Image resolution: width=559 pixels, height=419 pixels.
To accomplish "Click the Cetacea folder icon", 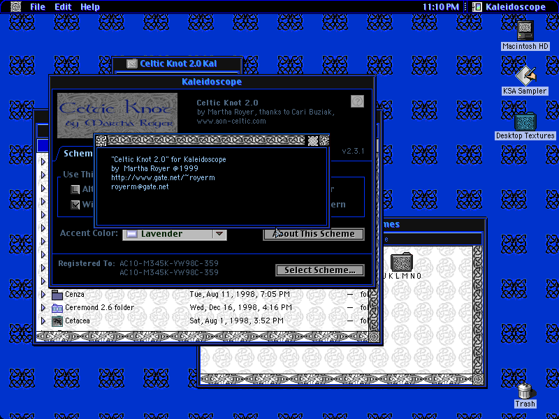I will pos(57,321).
